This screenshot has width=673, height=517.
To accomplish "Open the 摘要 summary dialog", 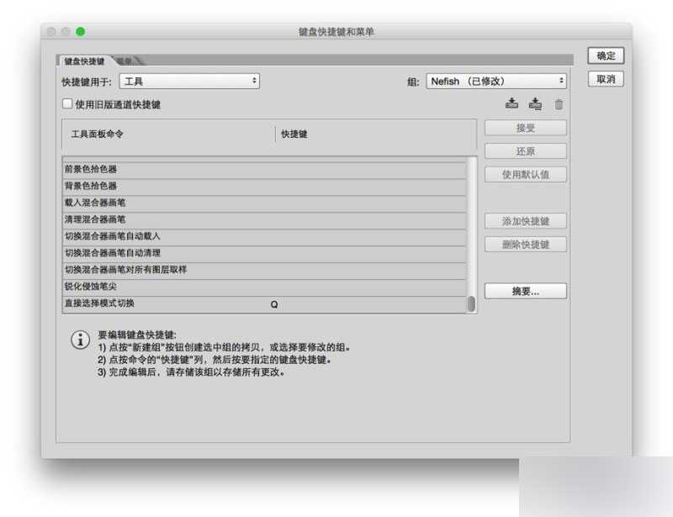I will [526, 290].
